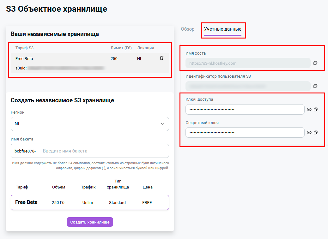Click the Лимит (Гб) column header
Viewport: 328px width, 239px height.
tap(121, 48)
